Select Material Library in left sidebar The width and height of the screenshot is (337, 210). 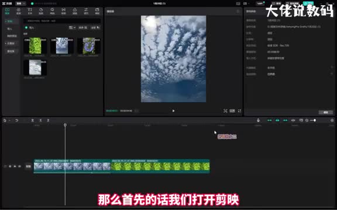pyautogui.click(x=11, y=51)
